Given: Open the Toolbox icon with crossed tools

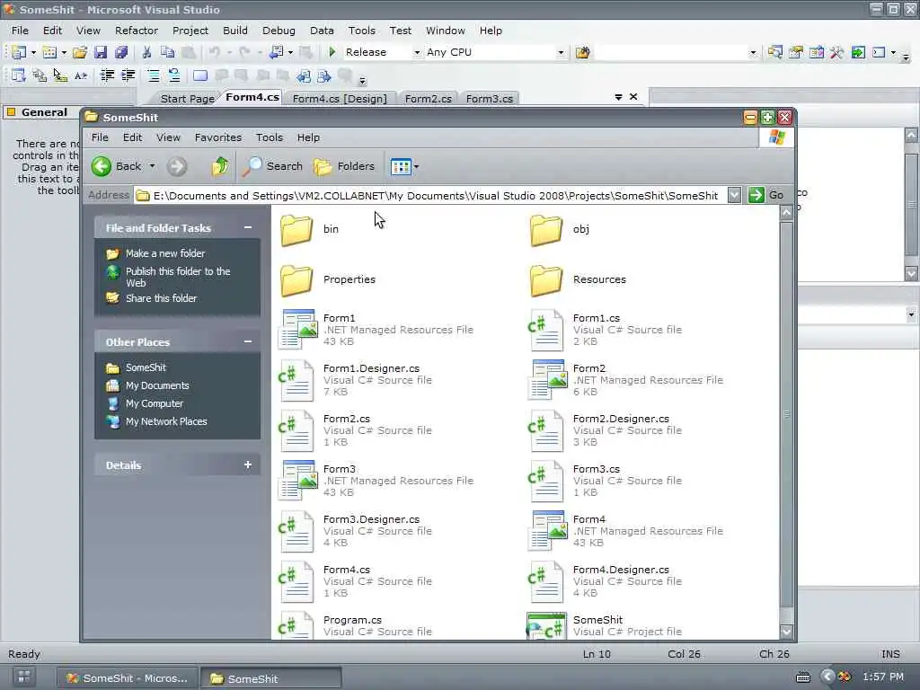Looking at the screenshot, I should coord(836,52).
